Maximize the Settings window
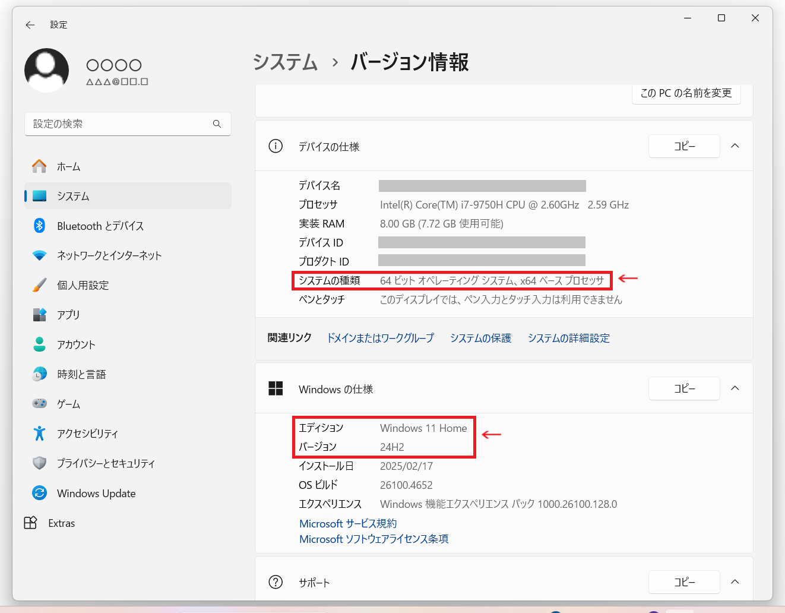The height and width of the screenshot is (613, 785). (x=721, y=18)
